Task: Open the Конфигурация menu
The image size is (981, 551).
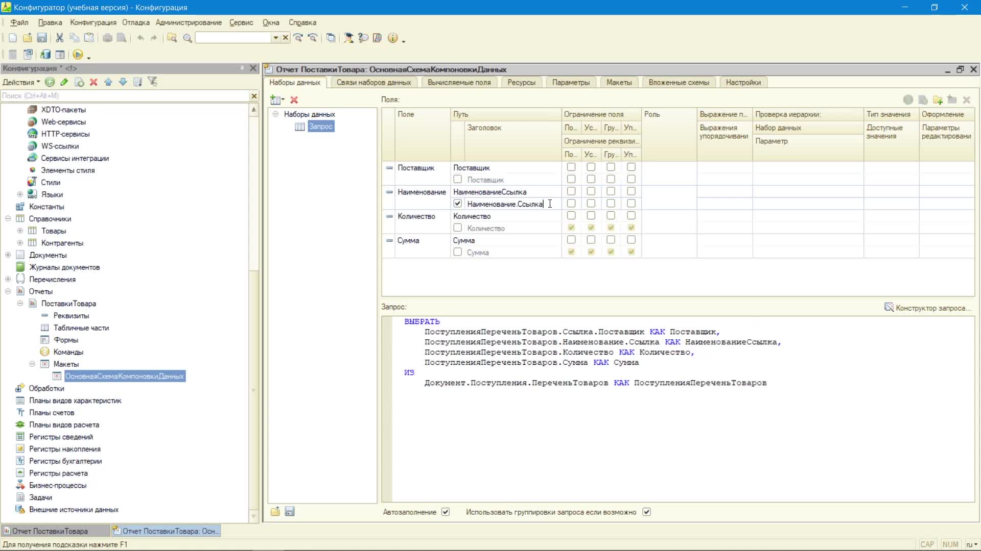Action: point(94,22)
